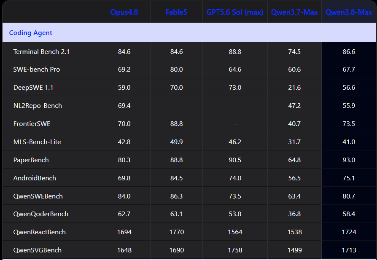Click the 53.8 QwenQoderBench score
This screenshot has height=260, width=377.
[235, 214]
